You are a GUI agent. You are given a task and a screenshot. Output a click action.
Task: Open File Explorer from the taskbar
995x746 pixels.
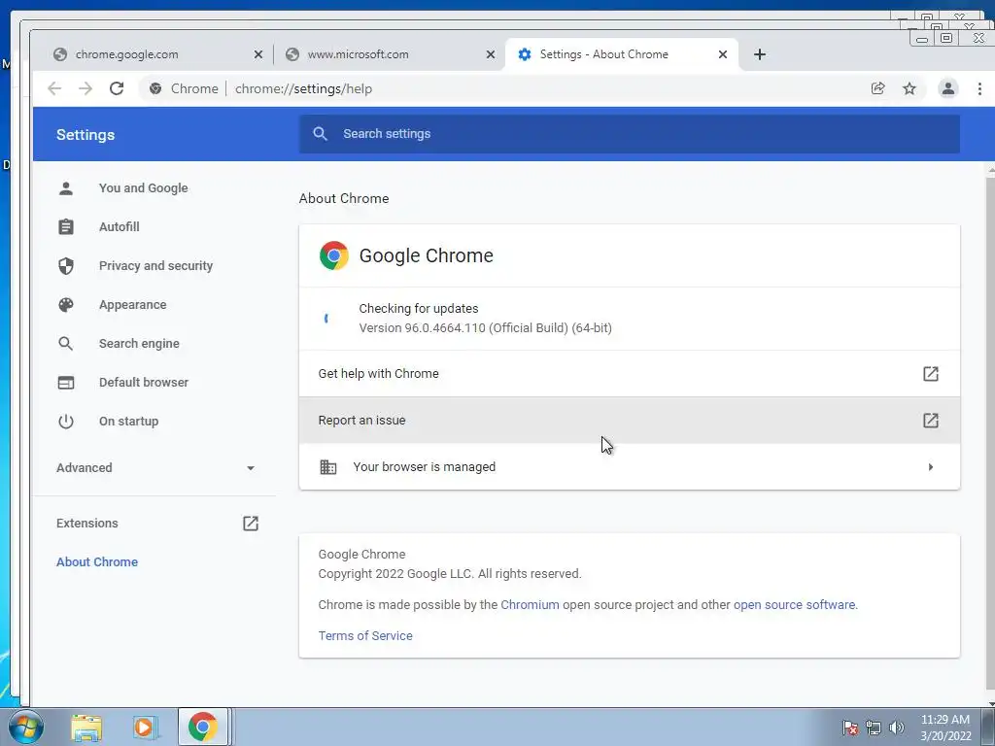tap(86, 727)
